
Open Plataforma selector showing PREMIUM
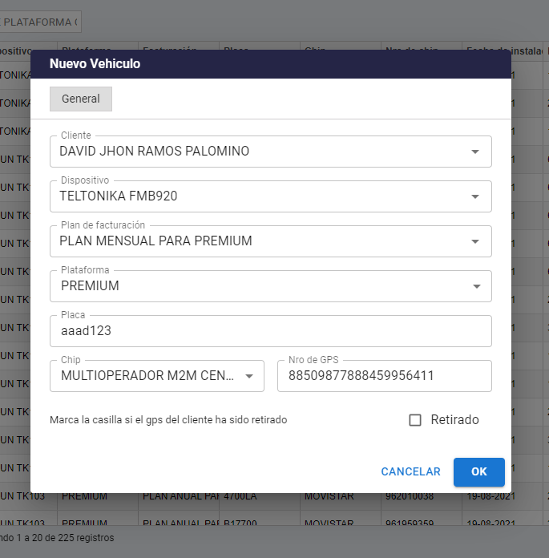click(x=256, y=286)
